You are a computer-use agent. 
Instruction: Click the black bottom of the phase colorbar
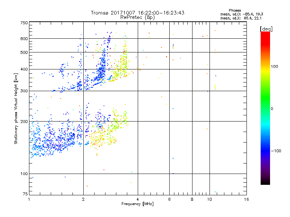click(265, 182)
